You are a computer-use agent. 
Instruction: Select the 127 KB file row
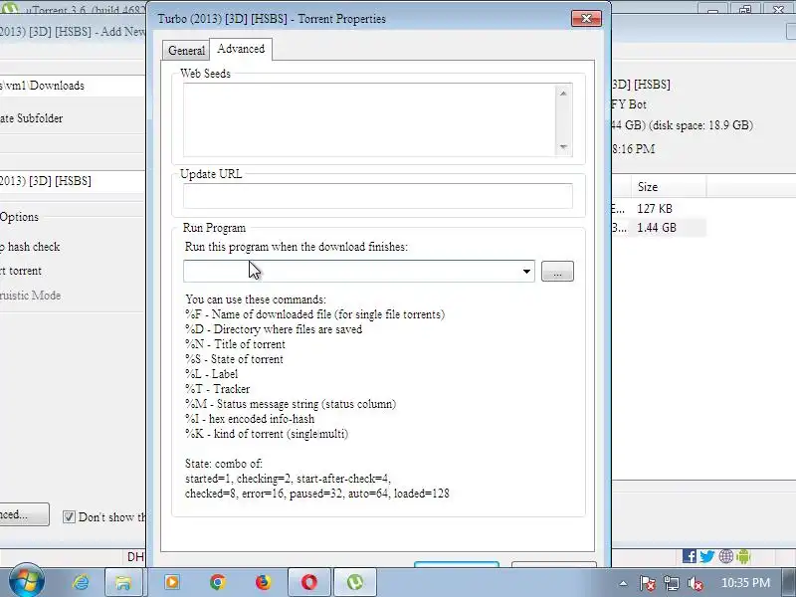(659, 209)
